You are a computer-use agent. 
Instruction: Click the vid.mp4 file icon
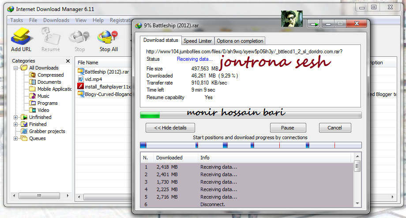click(81, 79)
